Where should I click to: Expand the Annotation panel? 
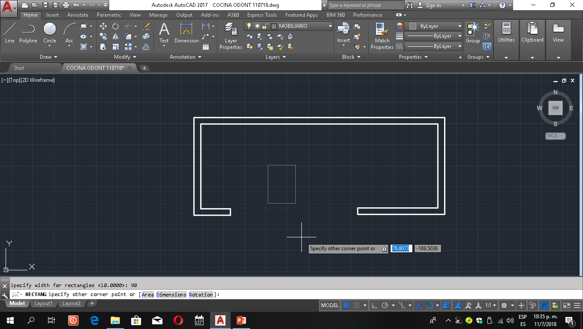[185, 57]
